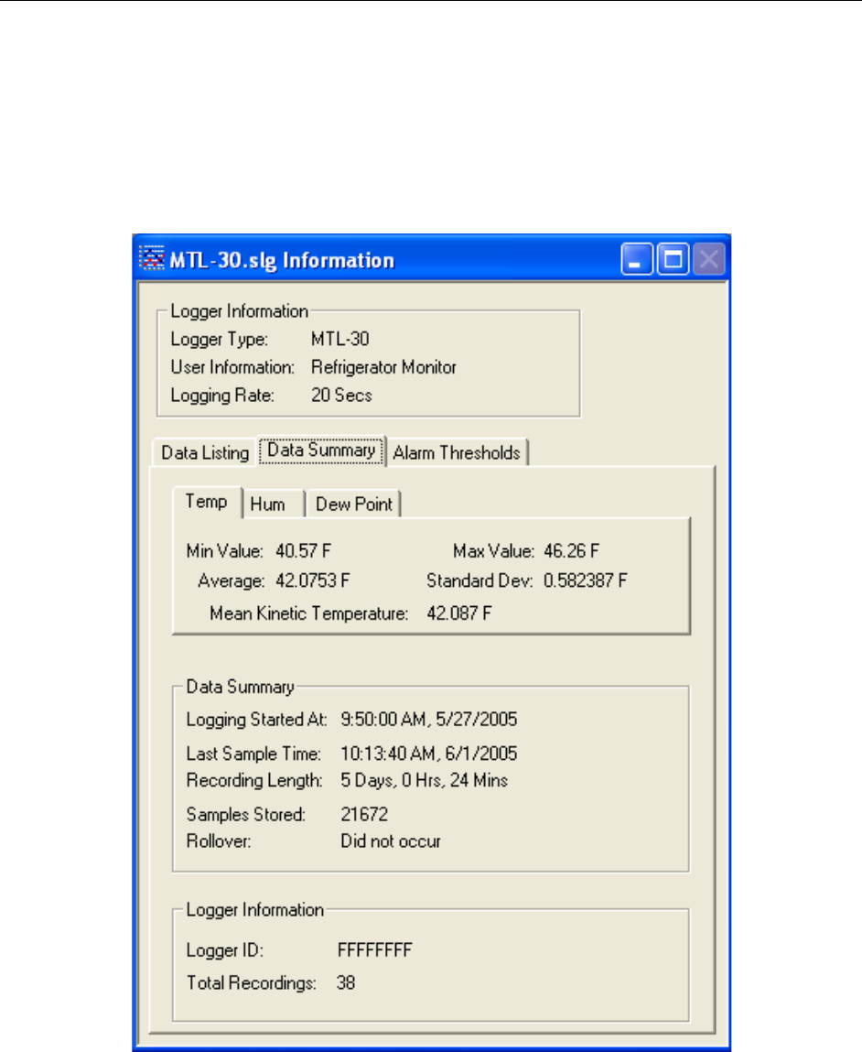862x1052 pixels.
Task: Open the Dew Point sub-tab
Action: click(354, 504)
